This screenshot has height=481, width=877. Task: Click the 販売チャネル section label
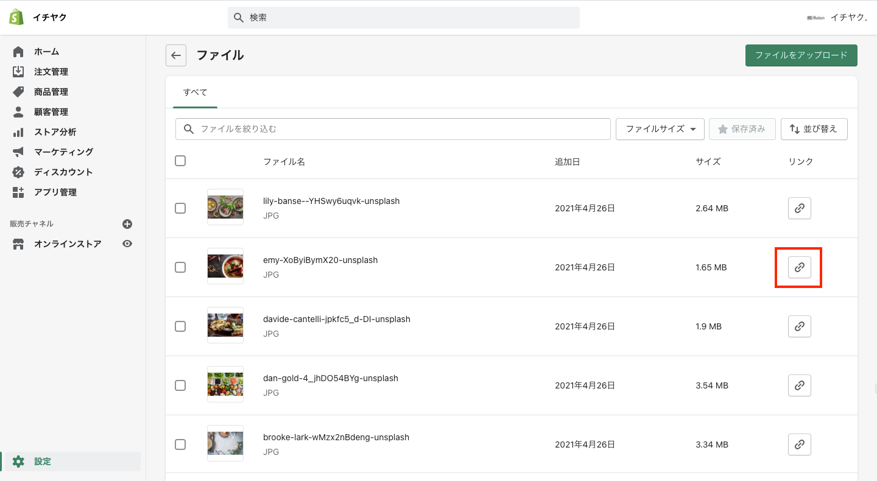[x=32, y=224]
